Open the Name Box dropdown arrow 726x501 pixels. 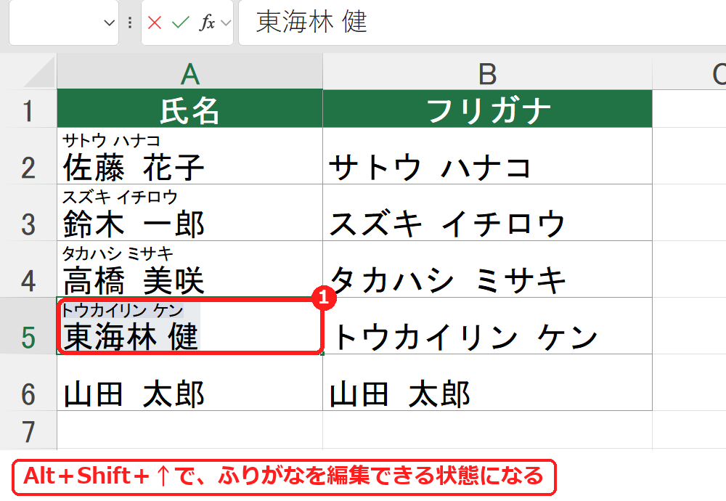[110, 23]
